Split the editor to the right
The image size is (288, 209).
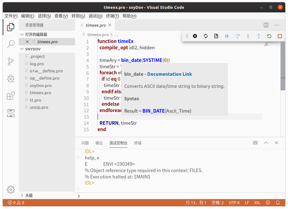pyautogui.click(x=266, y=25)
